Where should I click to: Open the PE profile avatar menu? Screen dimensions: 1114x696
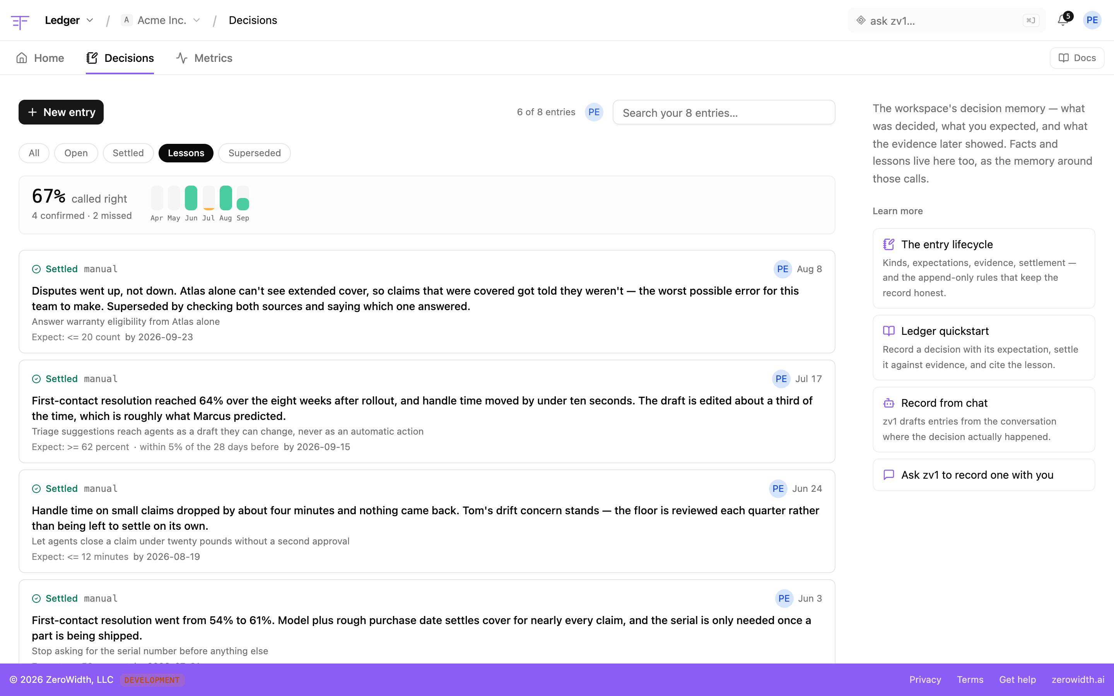[1092, 20]
